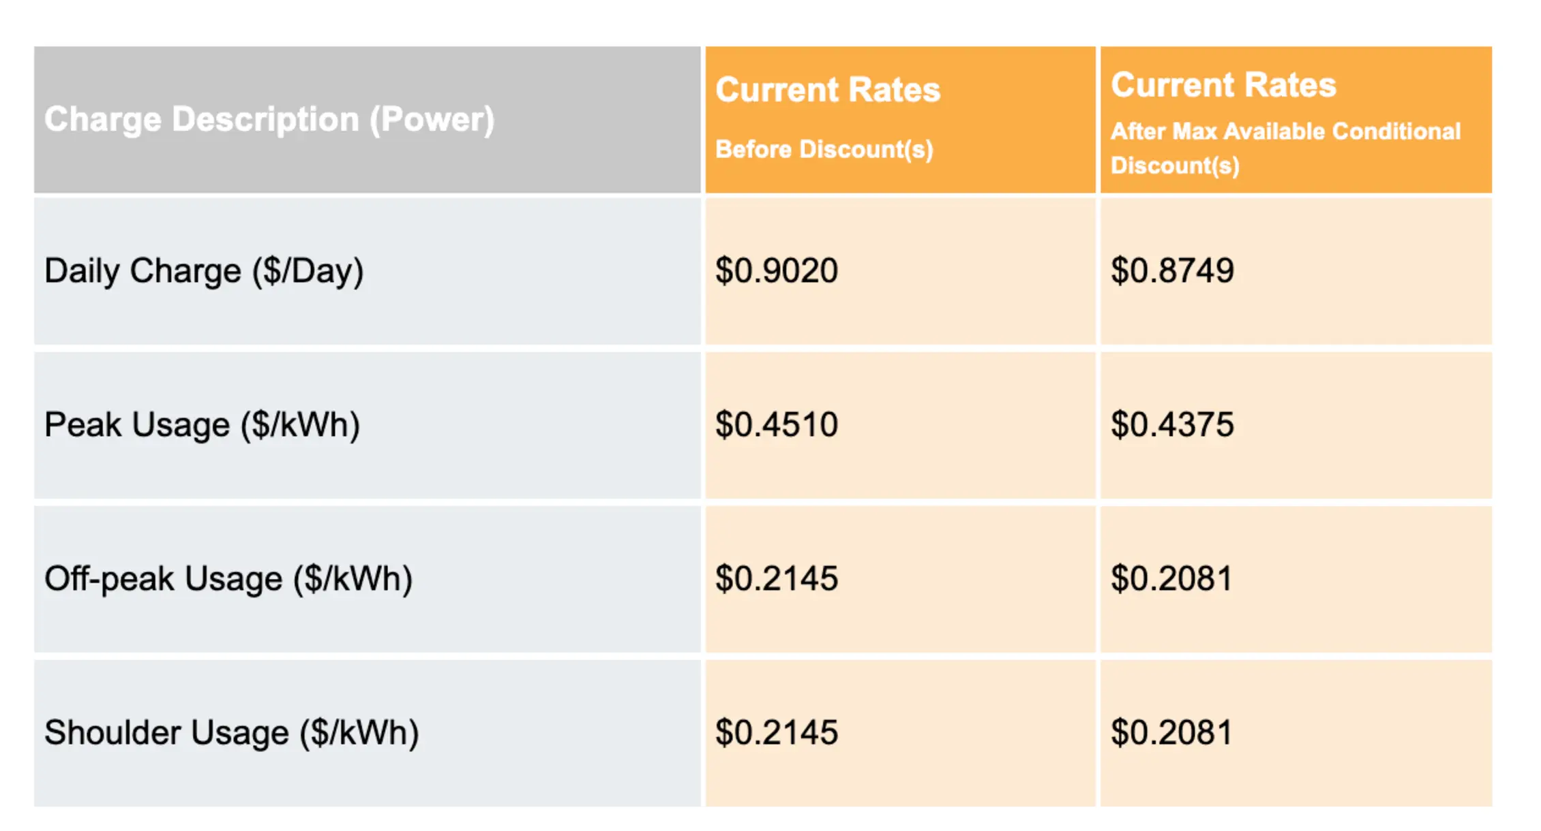The image size is (1541, 831).
Task: Click the 'Peak Usage ($/kWh)' row label
Action: coord(202,425)
